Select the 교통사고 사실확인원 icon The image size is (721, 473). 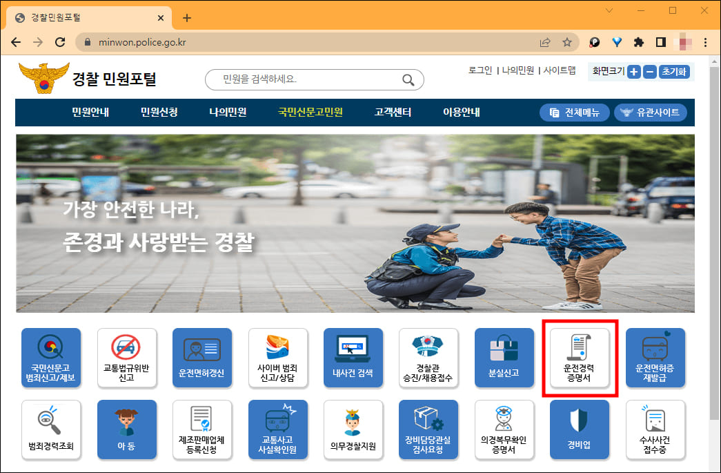[278, 429]
